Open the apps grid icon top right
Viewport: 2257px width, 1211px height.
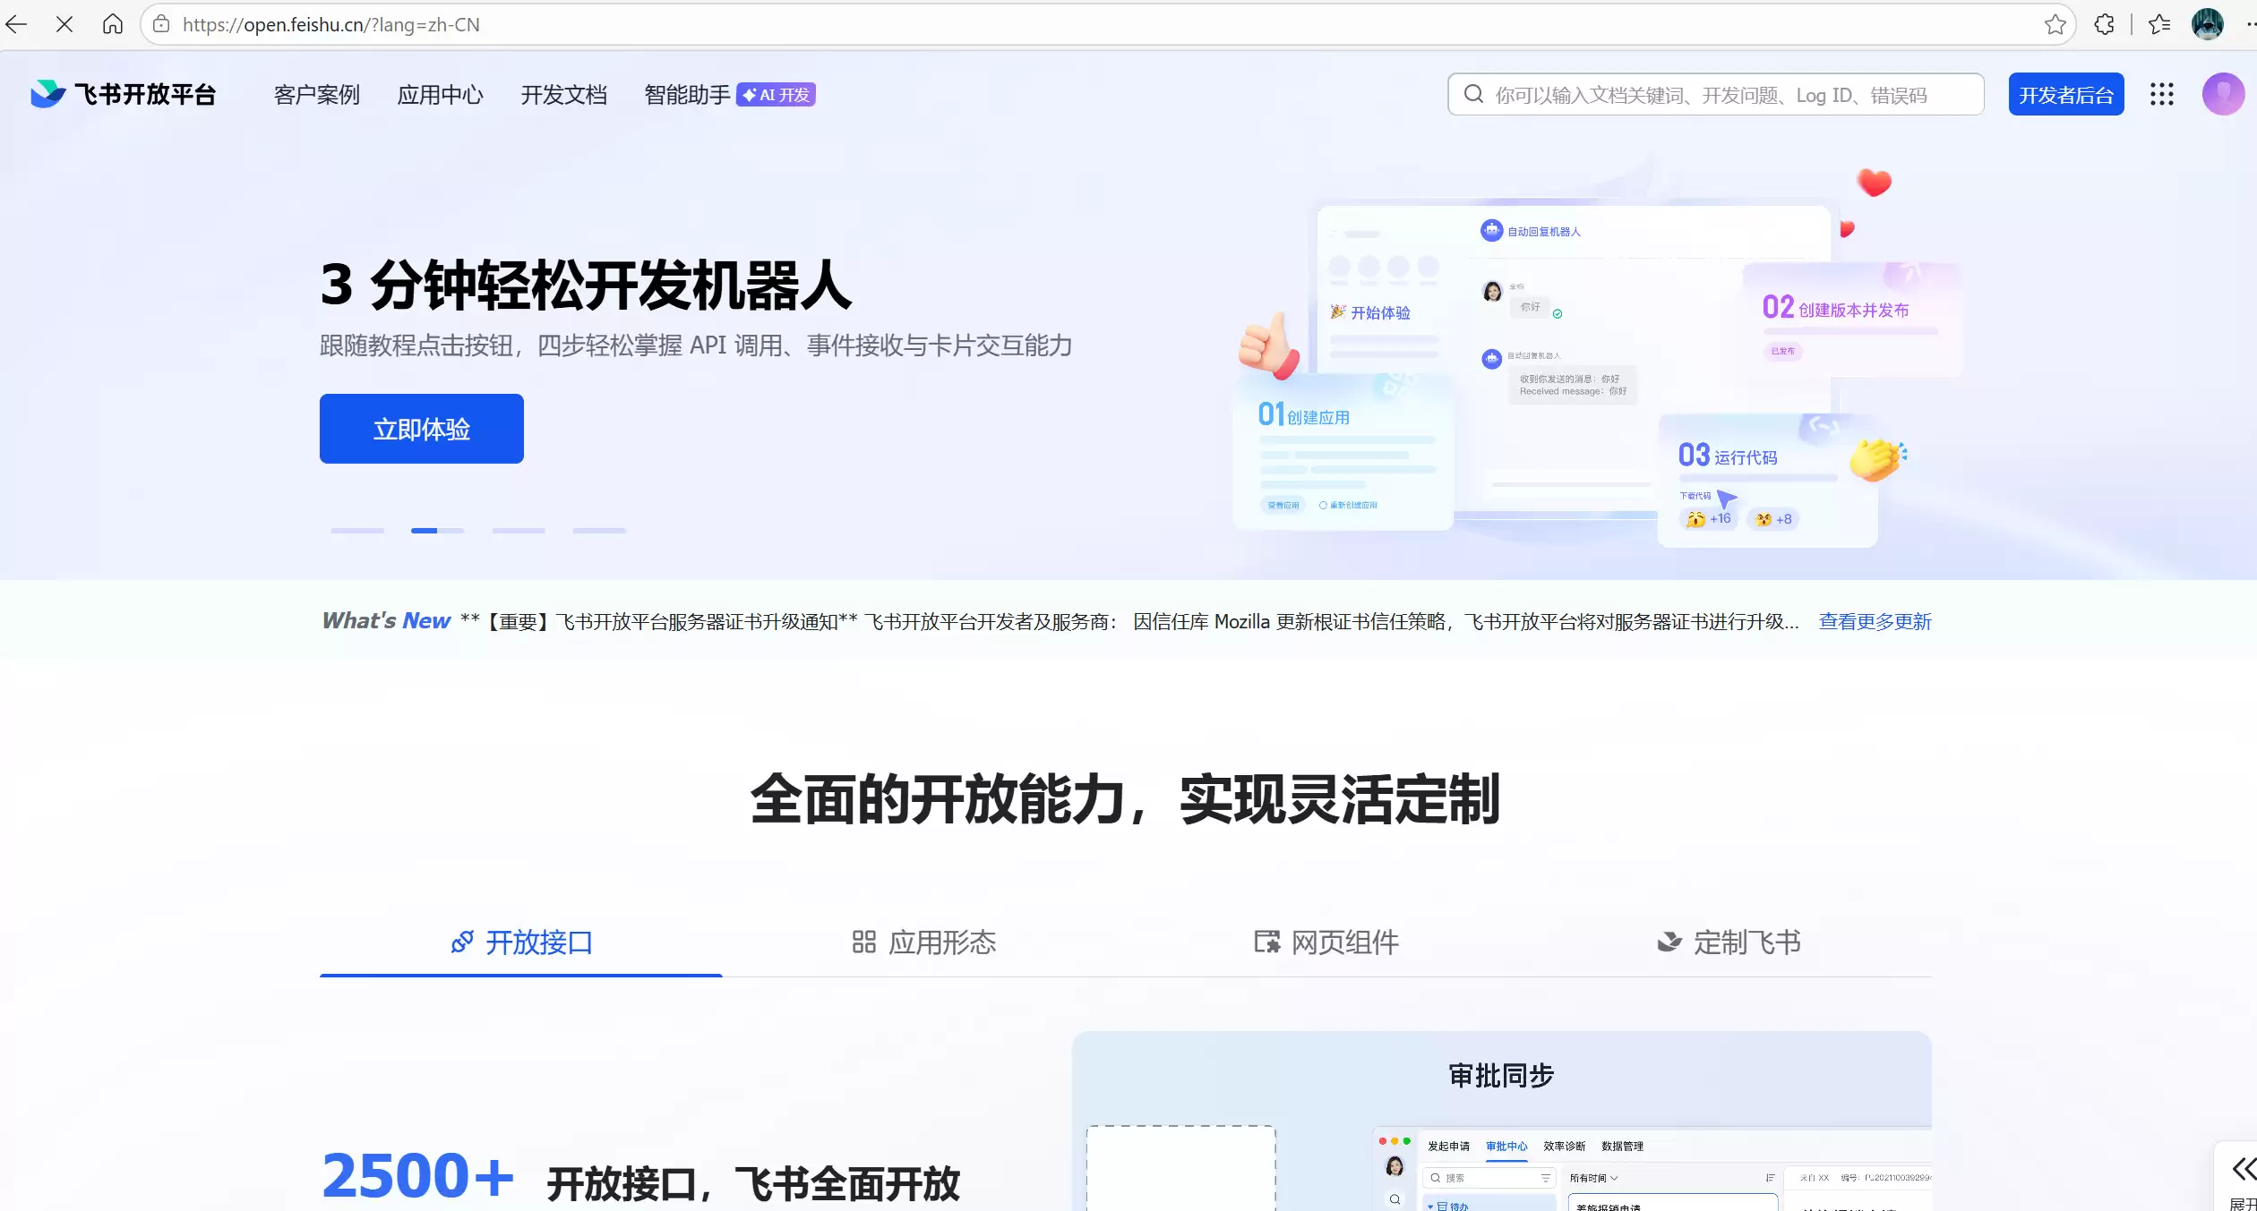[2161, 94]
